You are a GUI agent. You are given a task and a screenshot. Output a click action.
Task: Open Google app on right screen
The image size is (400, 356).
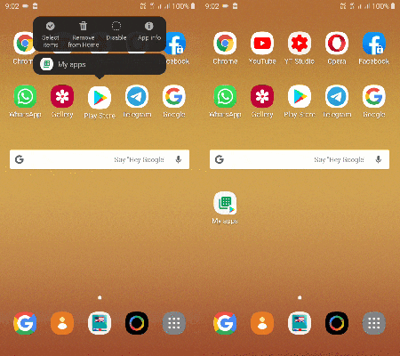[x=374, y=96]
